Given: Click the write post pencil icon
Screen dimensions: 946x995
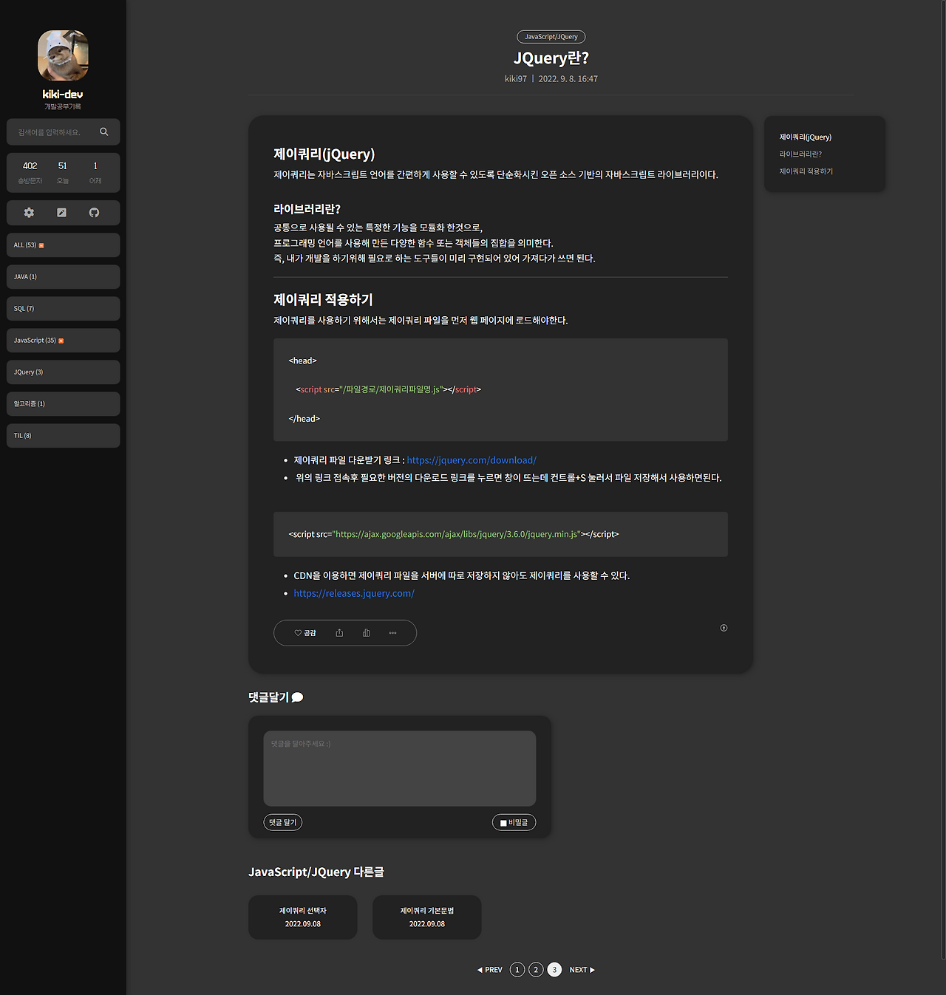Looking at the screenshot, I should click(61, 213).
